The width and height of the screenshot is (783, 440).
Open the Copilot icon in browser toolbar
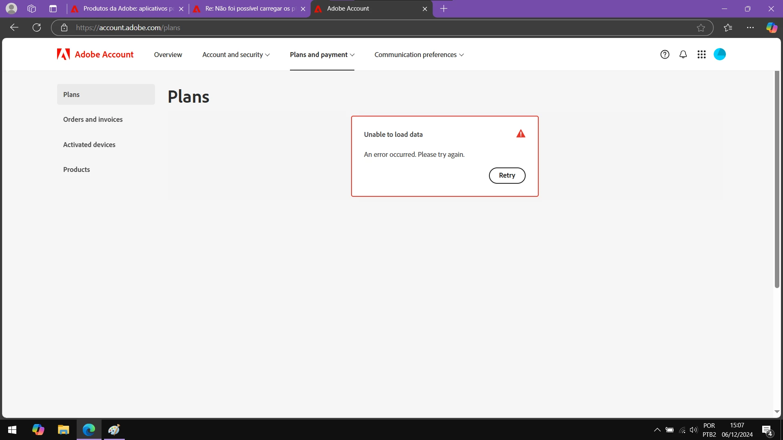pos(771,28)
